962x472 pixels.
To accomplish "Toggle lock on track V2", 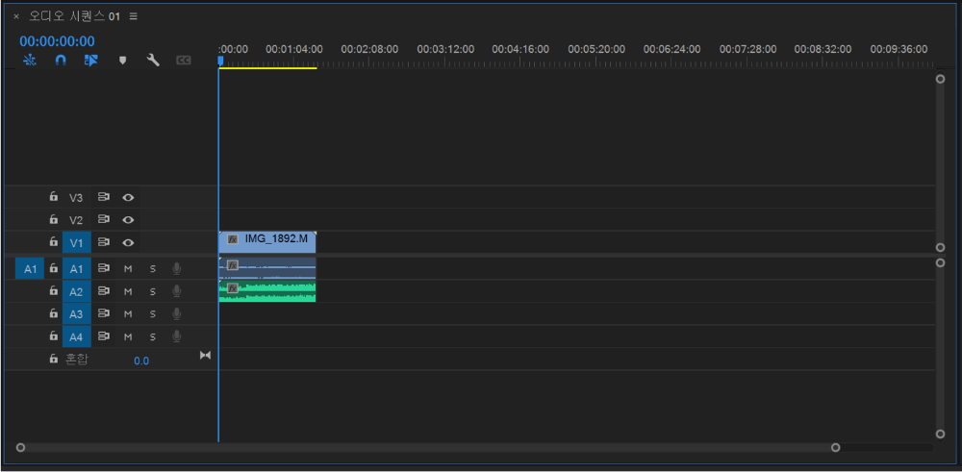I will pos(54,219).
